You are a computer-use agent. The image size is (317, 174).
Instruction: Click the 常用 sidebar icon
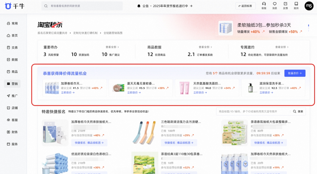click(8, 23)
